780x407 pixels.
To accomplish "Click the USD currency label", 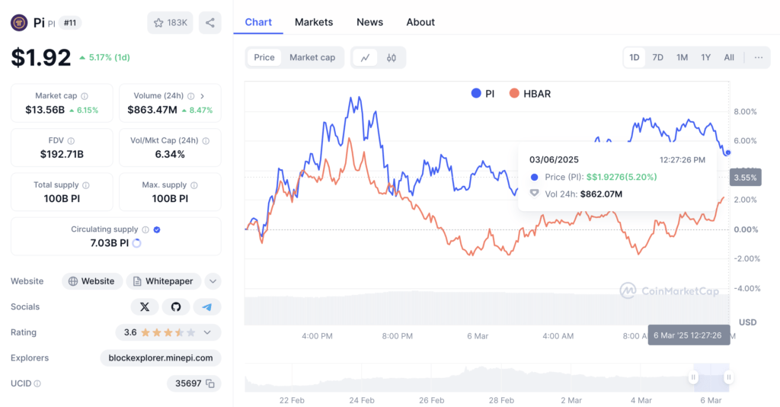I will (748, 322).
